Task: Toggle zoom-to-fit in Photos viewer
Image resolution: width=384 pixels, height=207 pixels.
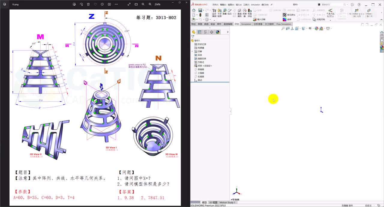Action: [x=136, y=4]
